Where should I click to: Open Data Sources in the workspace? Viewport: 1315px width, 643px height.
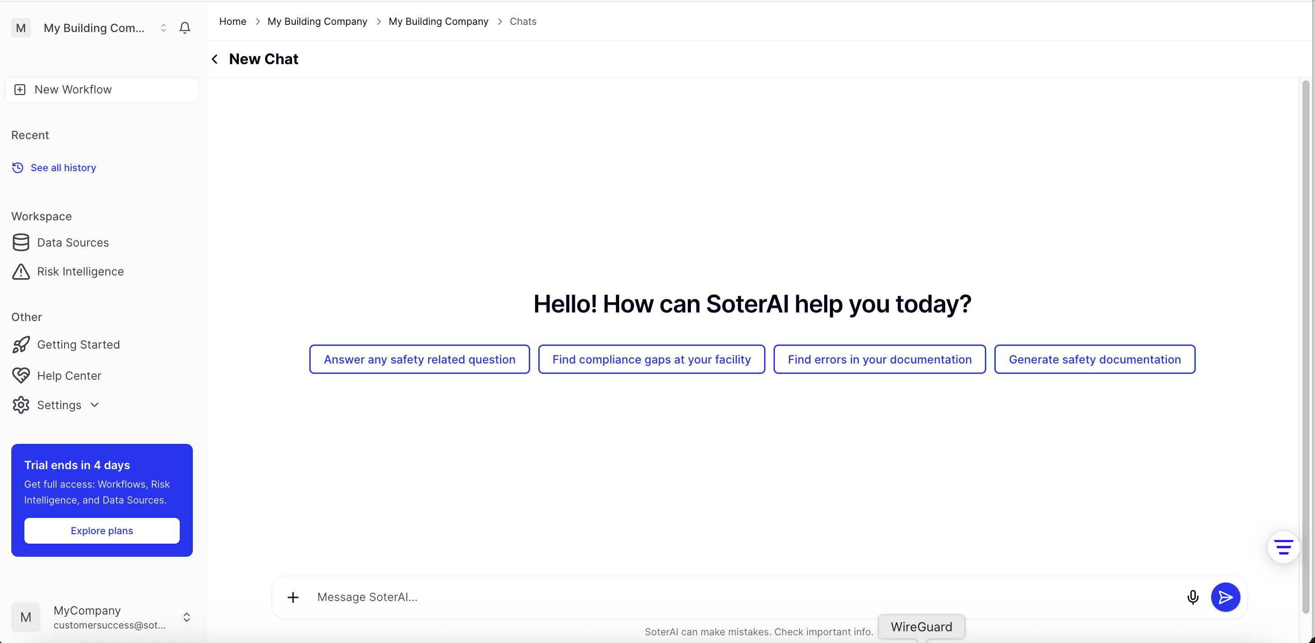(73, 242)
